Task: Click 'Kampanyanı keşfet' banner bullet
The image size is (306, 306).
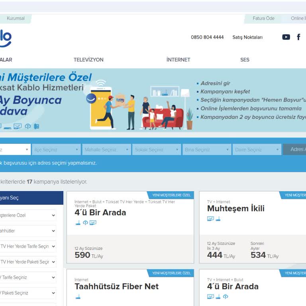Action: coord(225,92)
